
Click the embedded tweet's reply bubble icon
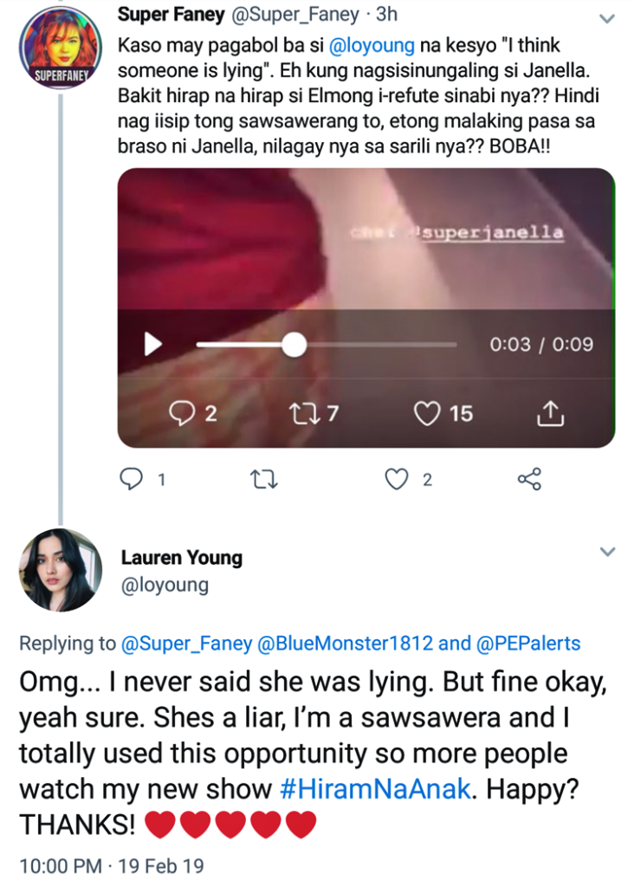point(181,414)
